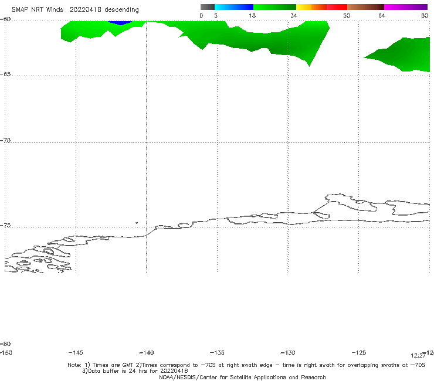Click the '-65' latitude axis label

pos(5,74)
